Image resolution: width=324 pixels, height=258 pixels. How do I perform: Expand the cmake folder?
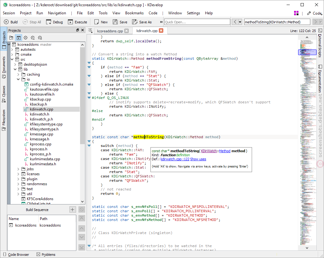(x=12, y=54)
